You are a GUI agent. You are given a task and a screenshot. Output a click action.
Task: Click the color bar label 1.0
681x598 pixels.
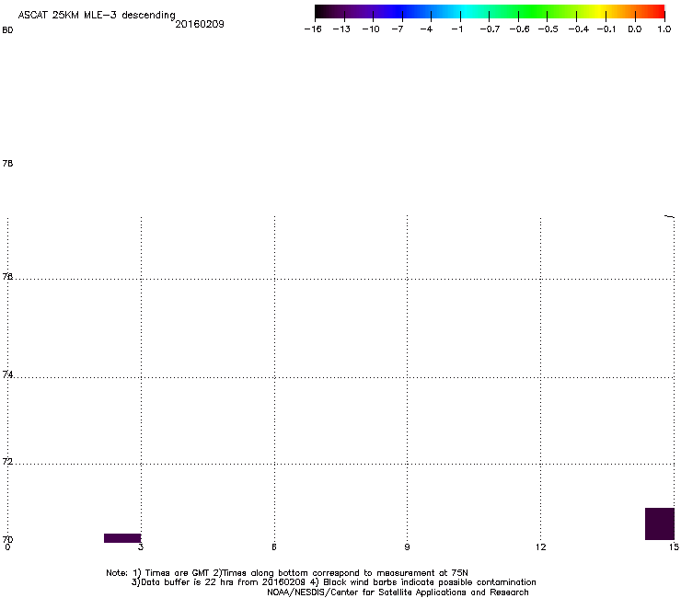coord(664,29)
